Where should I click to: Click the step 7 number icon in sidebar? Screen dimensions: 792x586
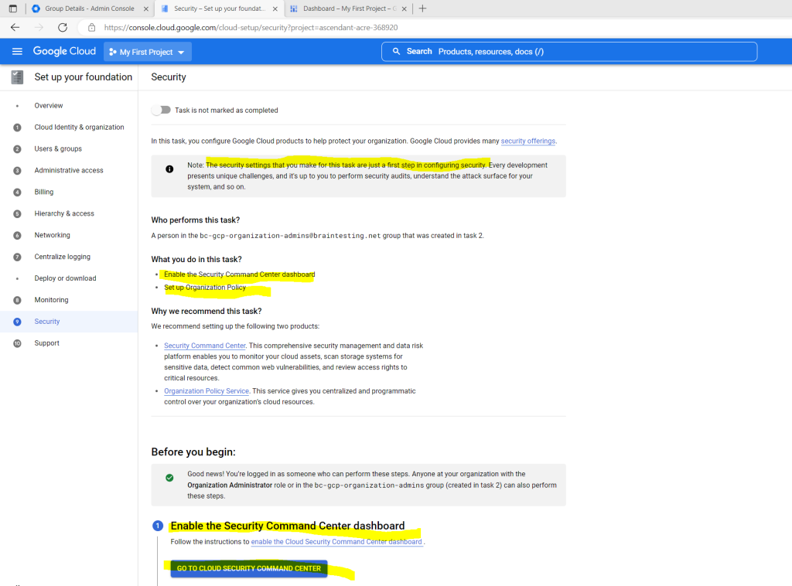click(17, 257)
